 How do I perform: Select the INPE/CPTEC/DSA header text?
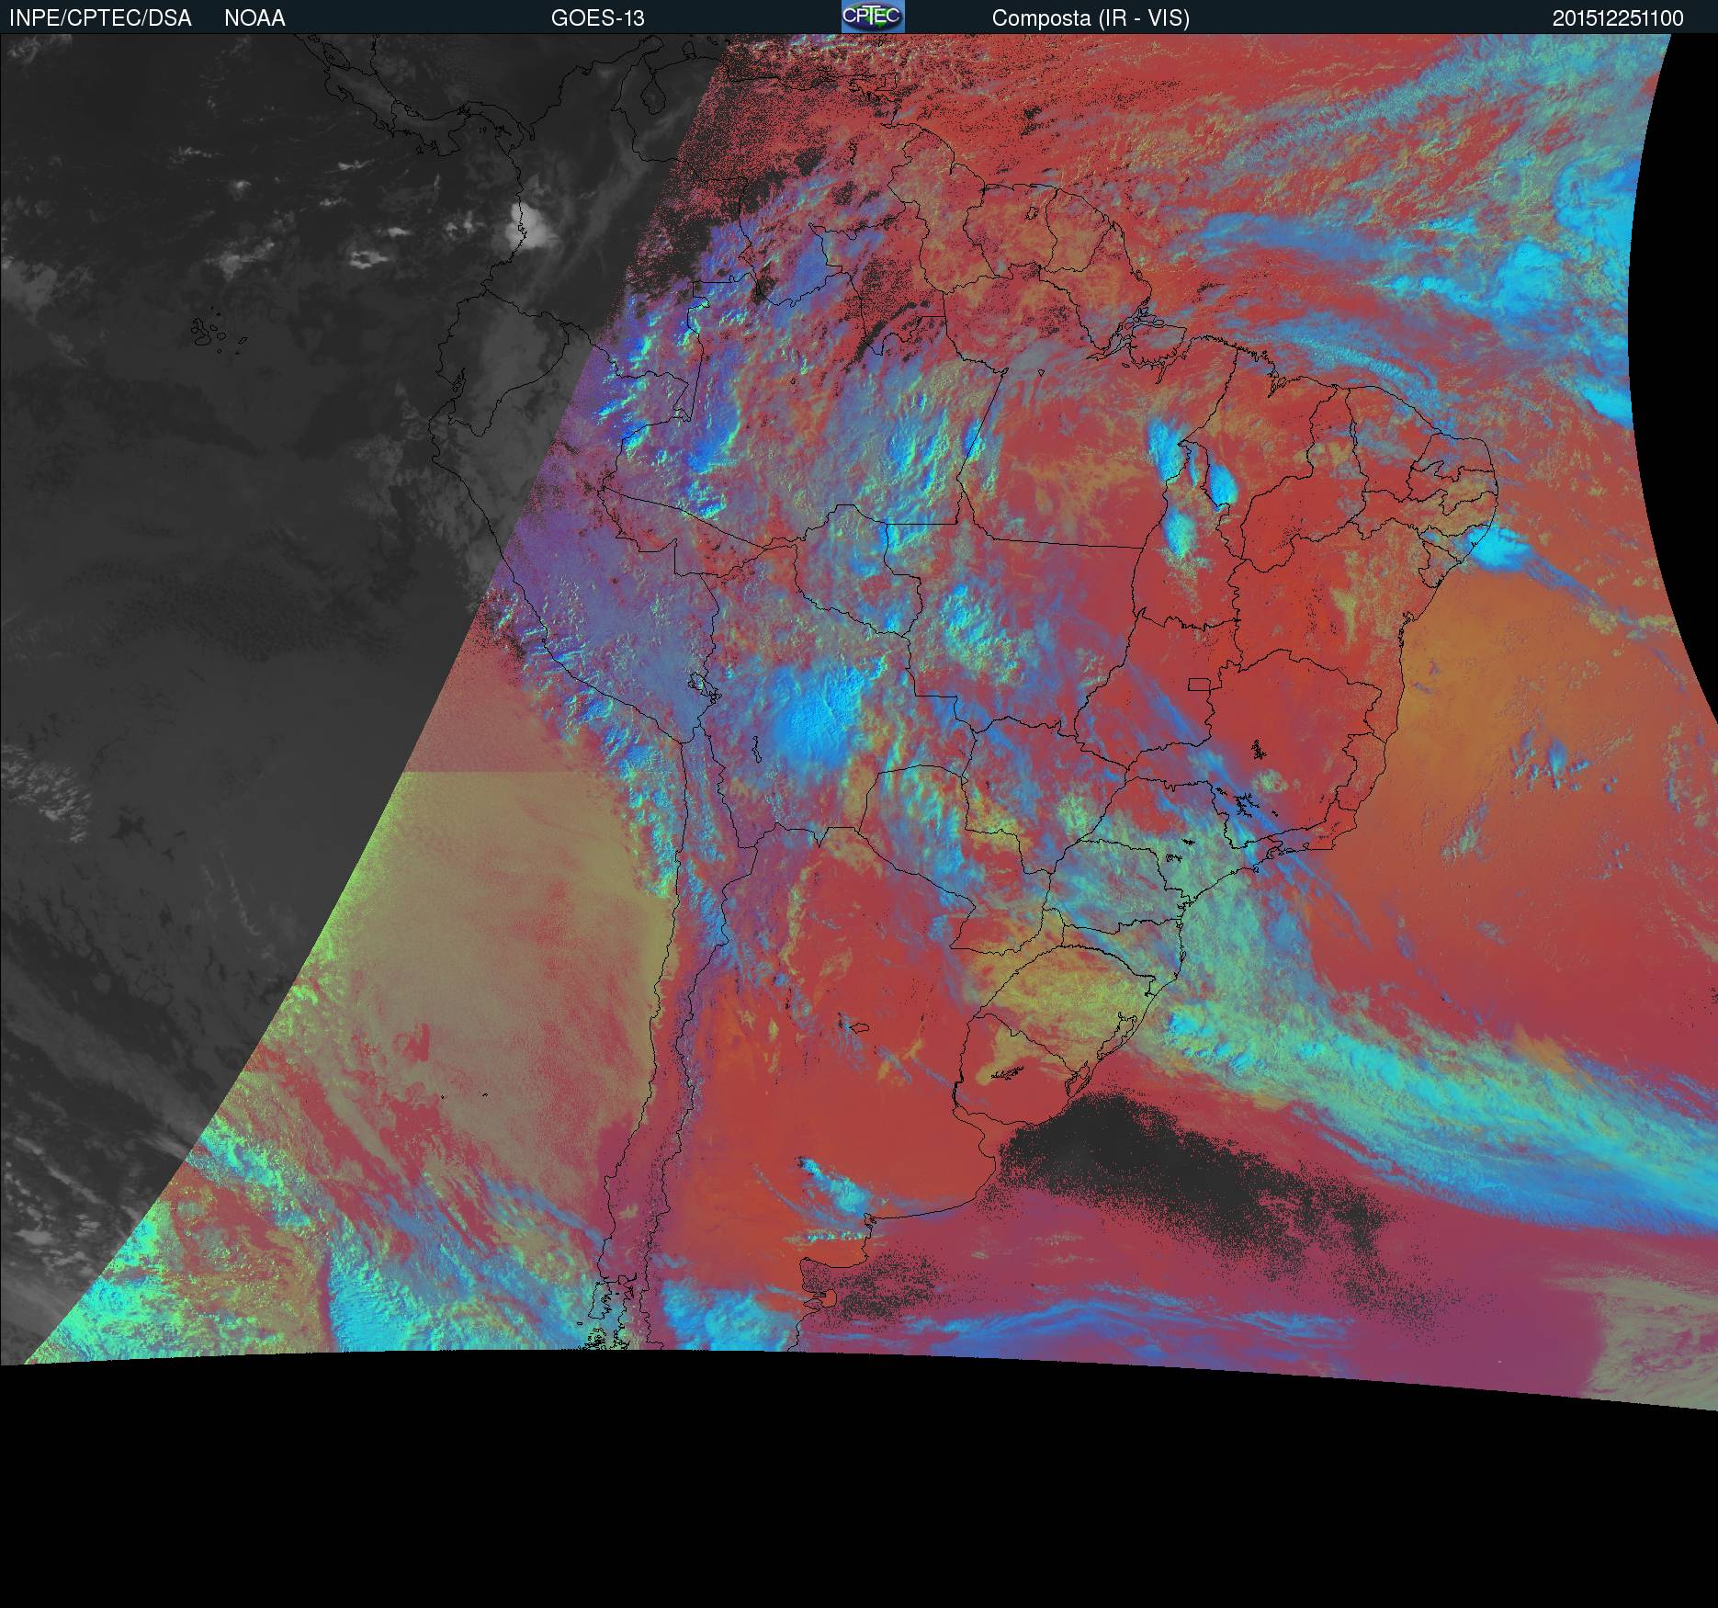[100, 18]
